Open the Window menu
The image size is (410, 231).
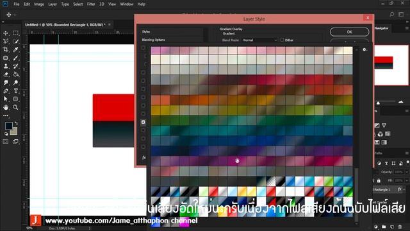pyautogui.click(x=127, y=4)
